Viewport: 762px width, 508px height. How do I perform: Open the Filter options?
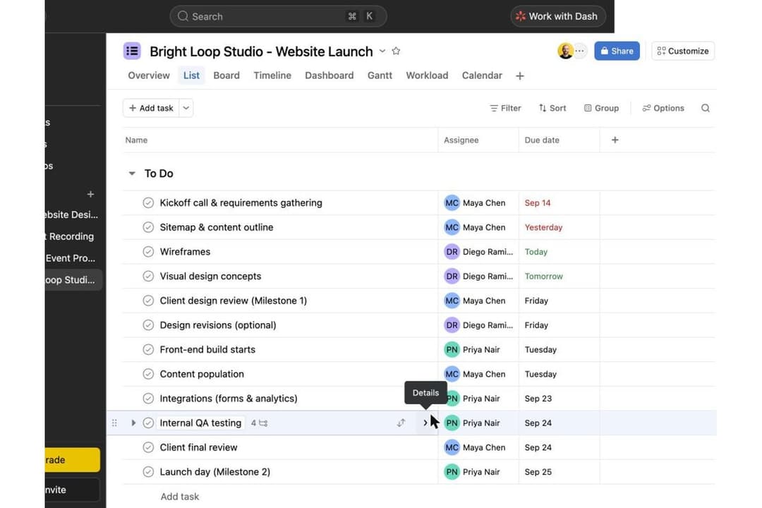coord(505,108)
